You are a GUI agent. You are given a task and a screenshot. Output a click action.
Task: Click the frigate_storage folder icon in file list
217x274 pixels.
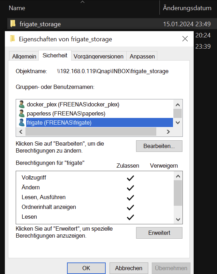(13, 24)
